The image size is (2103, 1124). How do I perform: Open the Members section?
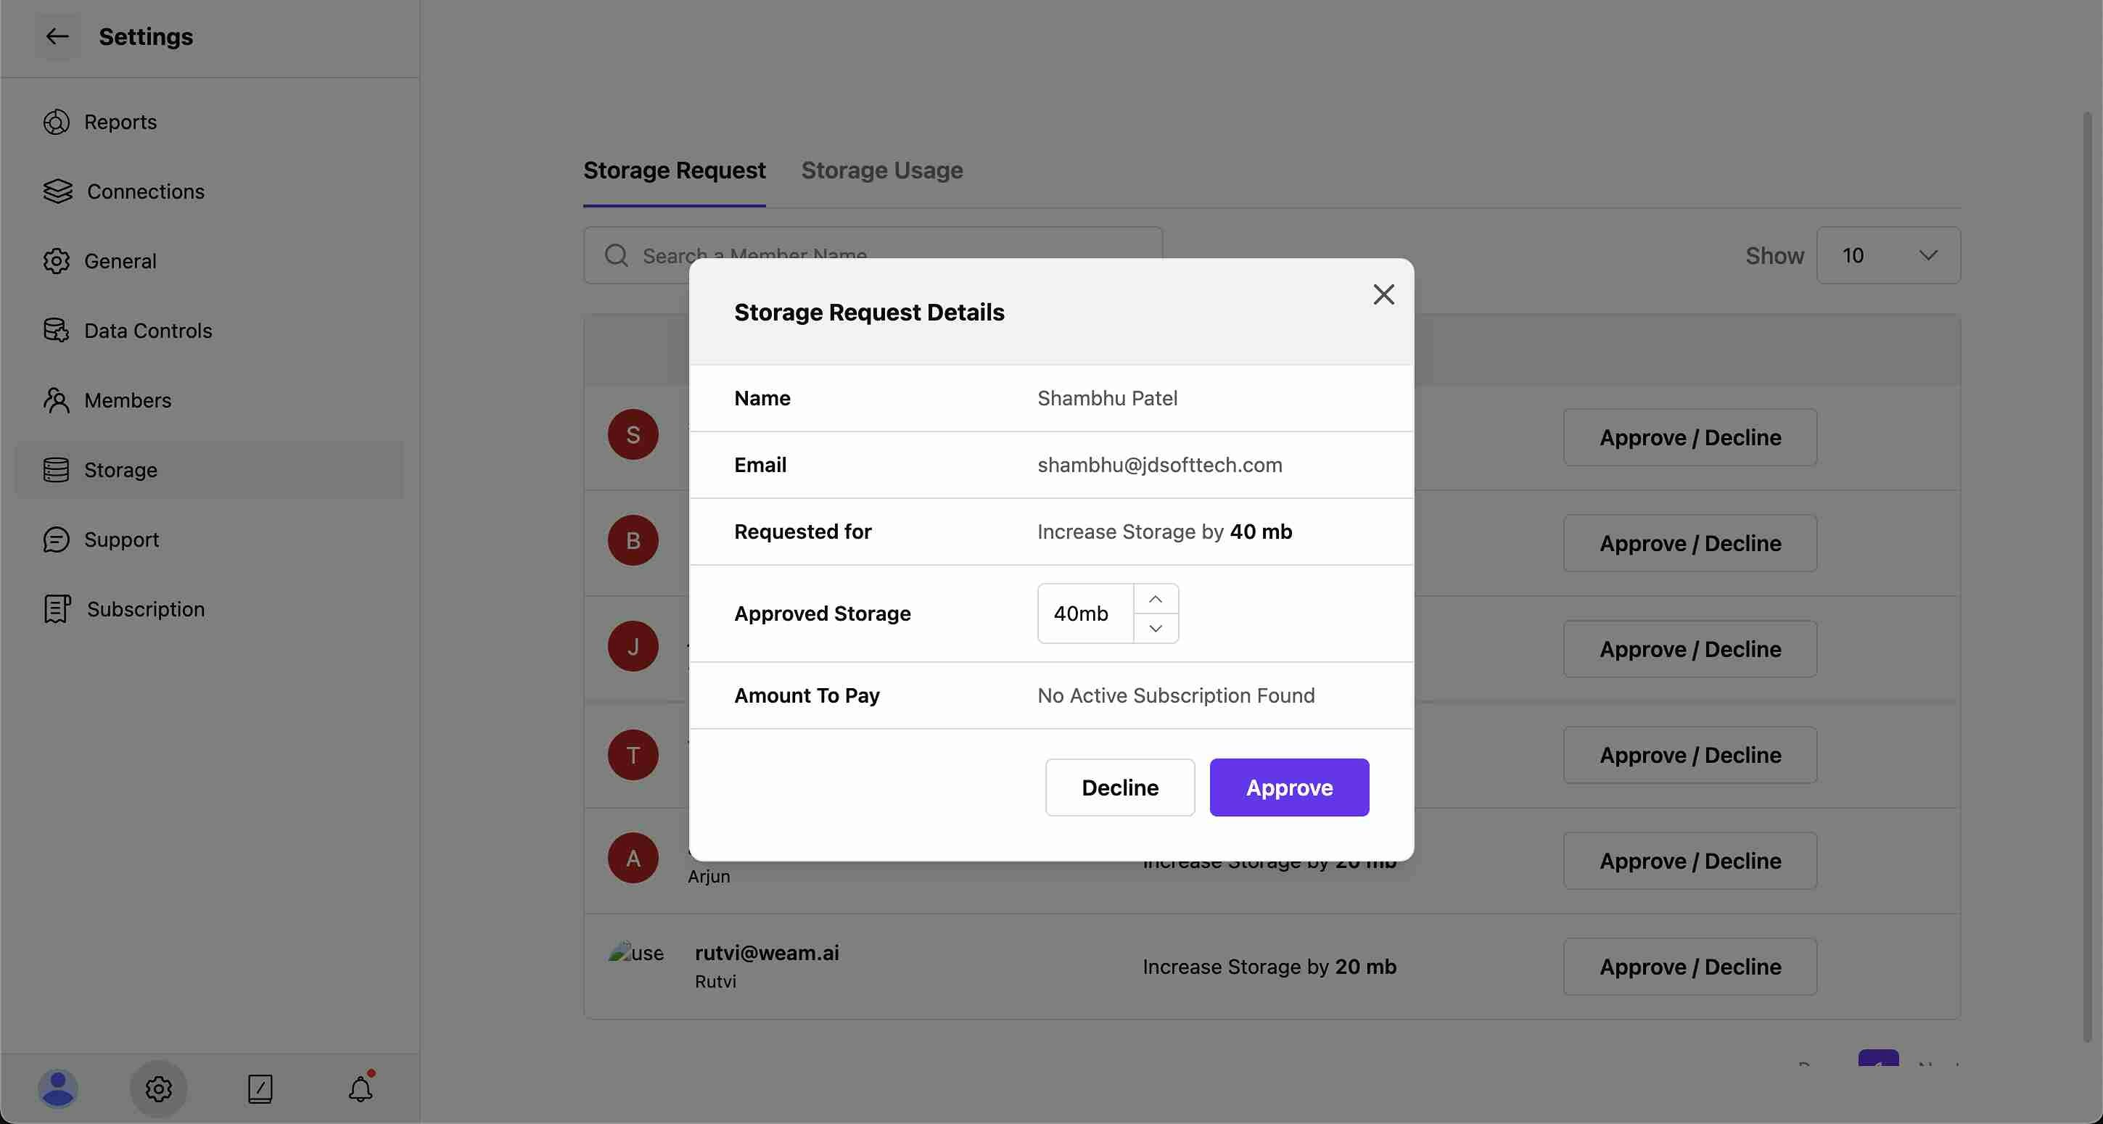point(128,400)
